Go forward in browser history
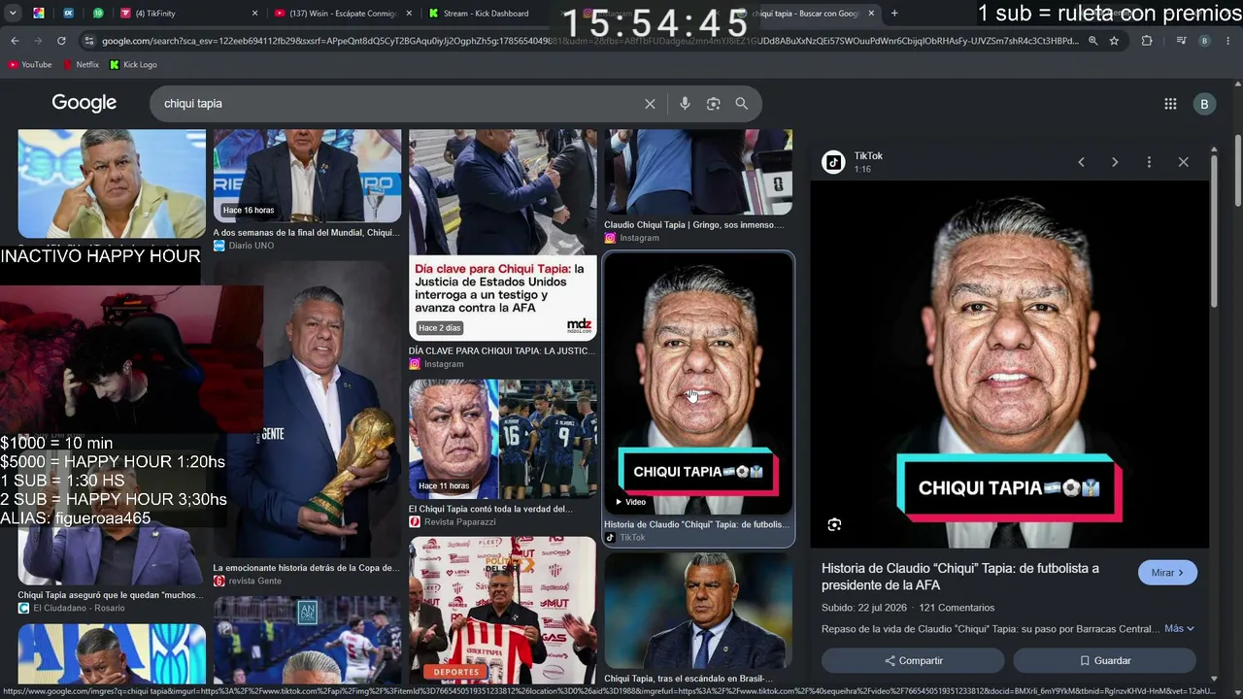Image resolution: width=1243 pixels, height=699 pixels. pyautogui.click(x=38, y=41)
